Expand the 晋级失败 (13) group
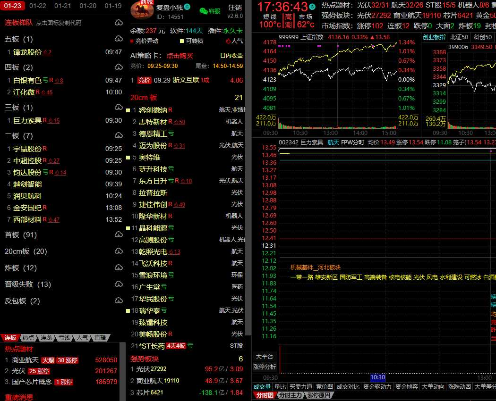This screenshot has height=401, width=496. click(x=27, y=284)
